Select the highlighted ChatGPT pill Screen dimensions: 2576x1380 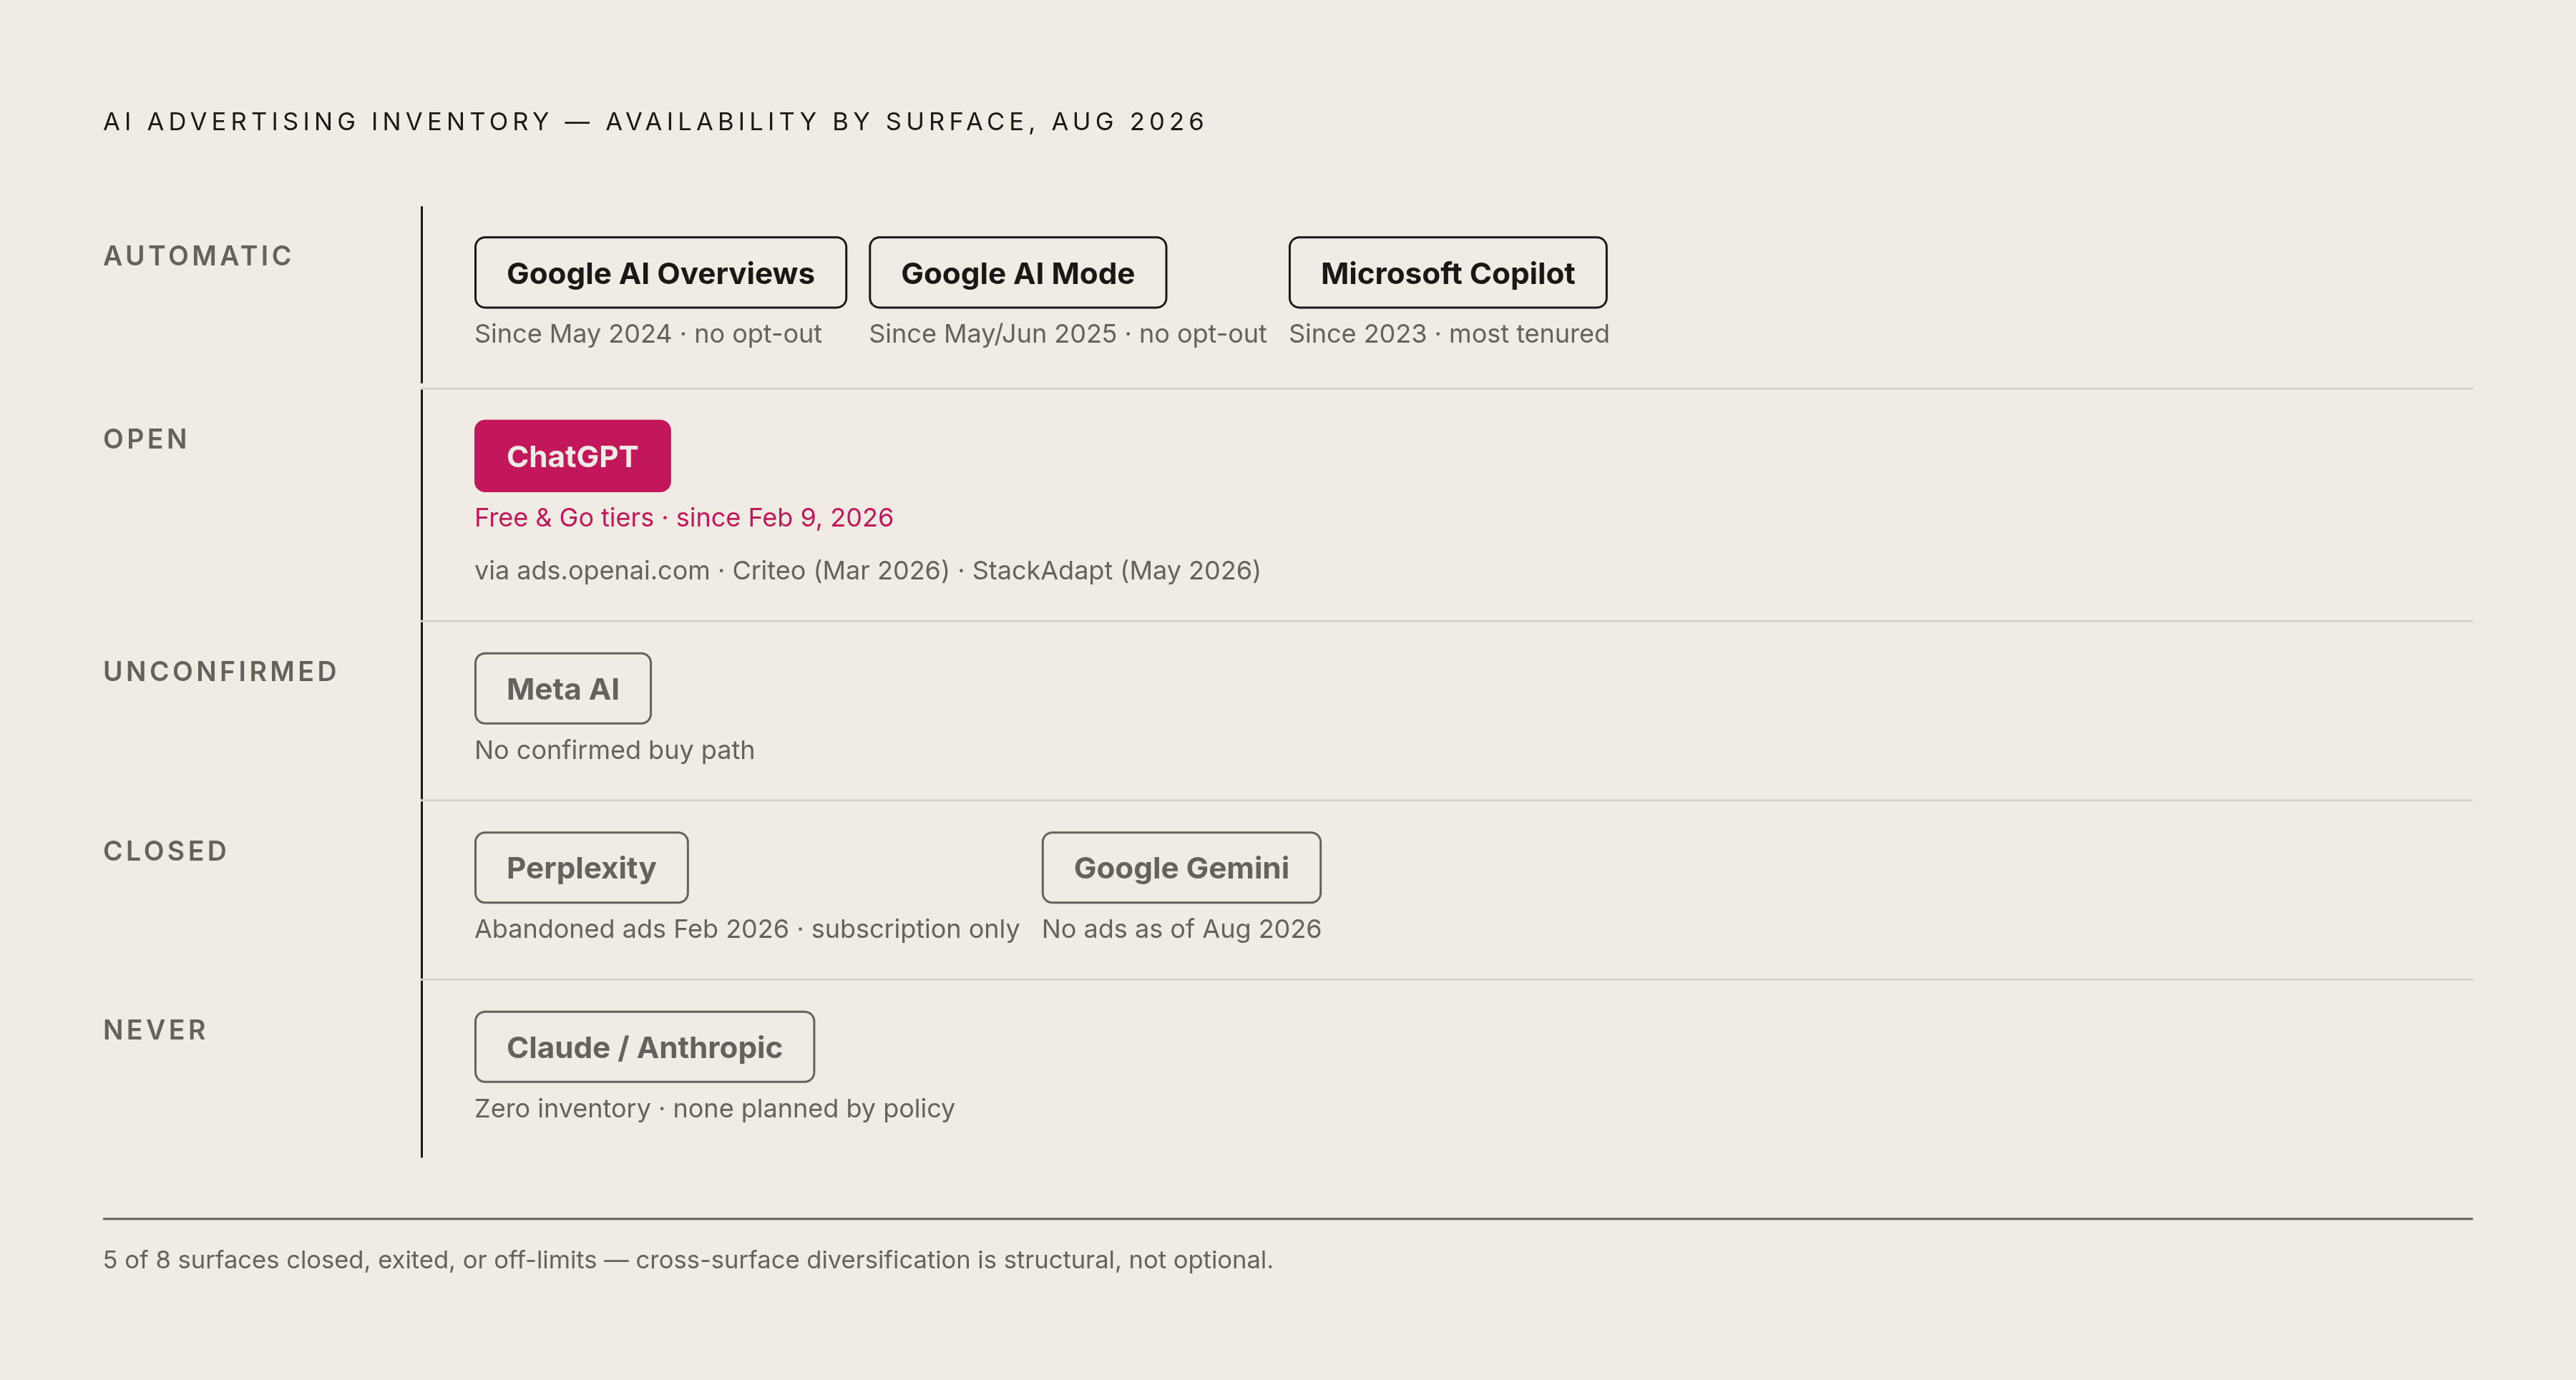click(572, 456)
